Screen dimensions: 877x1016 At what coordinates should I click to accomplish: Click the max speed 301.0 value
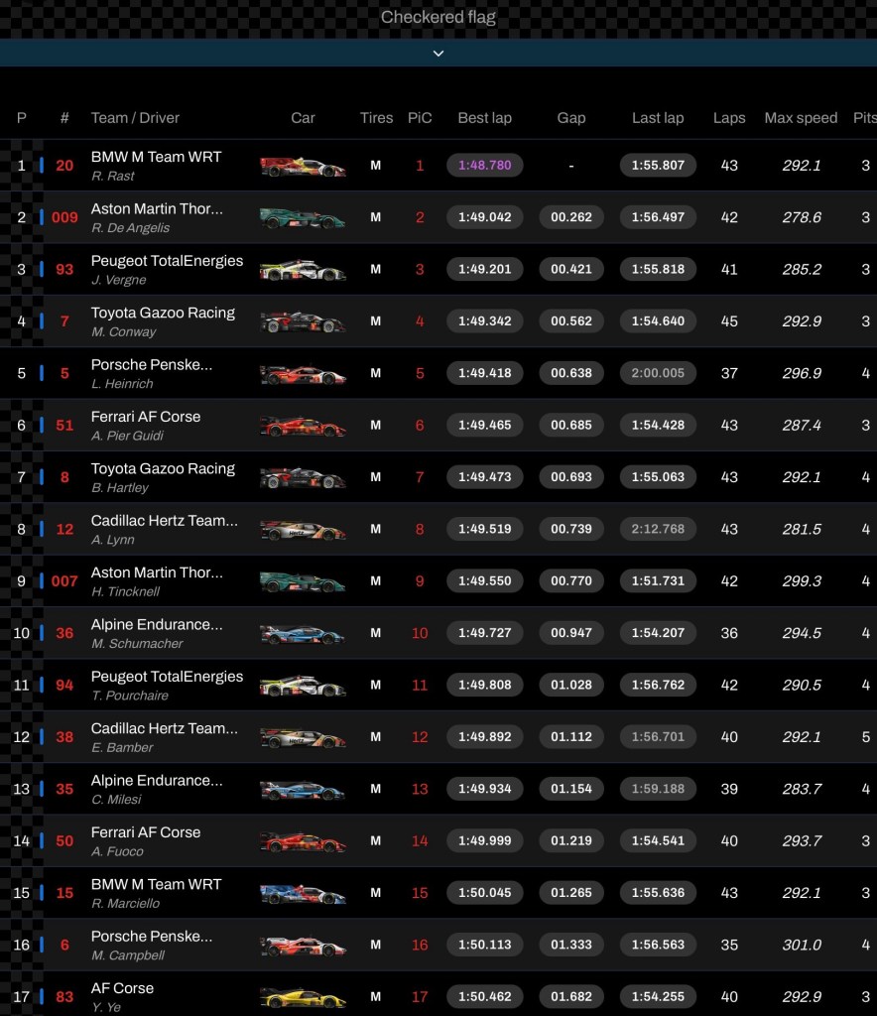tap(802, 945)
